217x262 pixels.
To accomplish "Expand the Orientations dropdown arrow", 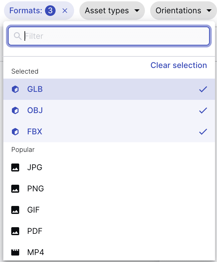I will pyautogui.click(x=209, y=11).
